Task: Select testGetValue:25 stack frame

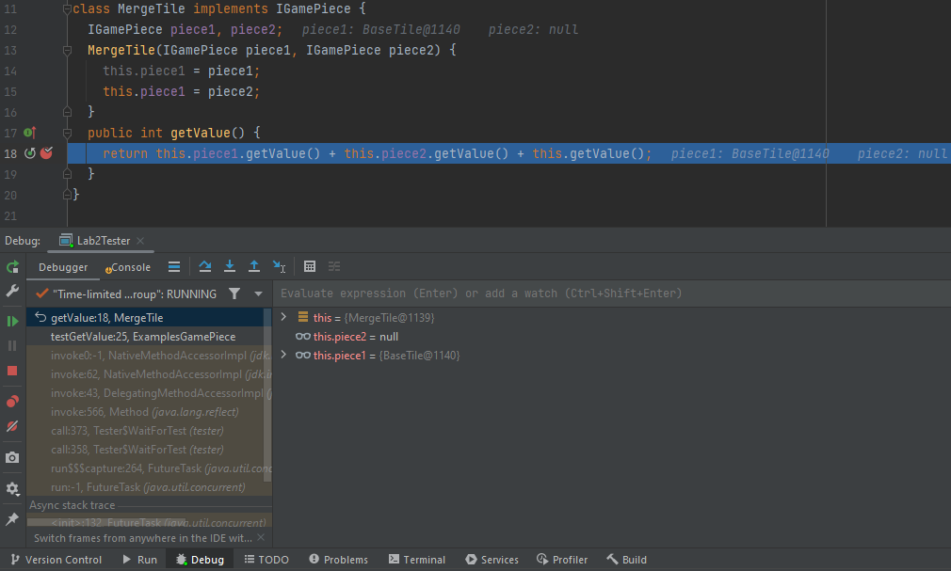Action: pyautogui.click(x=142, y=337)
